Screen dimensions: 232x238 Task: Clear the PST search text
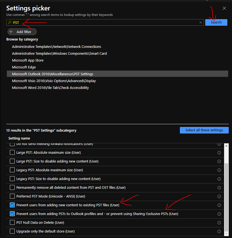click(x=201, y=22)
